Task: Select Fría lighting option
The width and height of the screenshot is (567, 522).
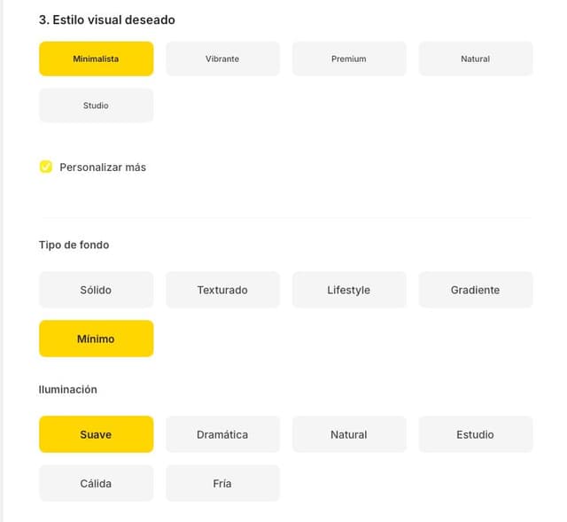Action: tap(222, 483)
